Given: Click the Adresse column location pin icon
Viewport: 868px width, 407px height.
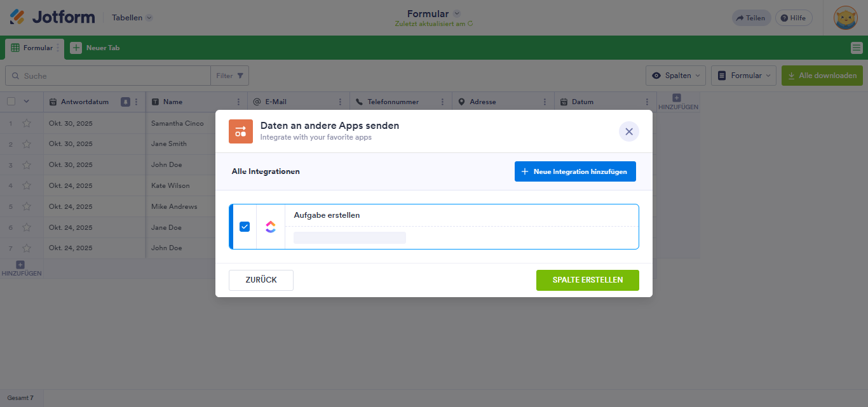Looking at the screenshot, I should coord(463,101).
